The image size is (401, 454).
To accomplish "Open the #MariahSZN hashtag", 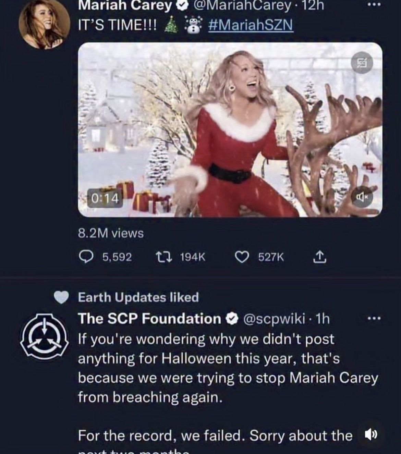I will click(x=251, y=25).
